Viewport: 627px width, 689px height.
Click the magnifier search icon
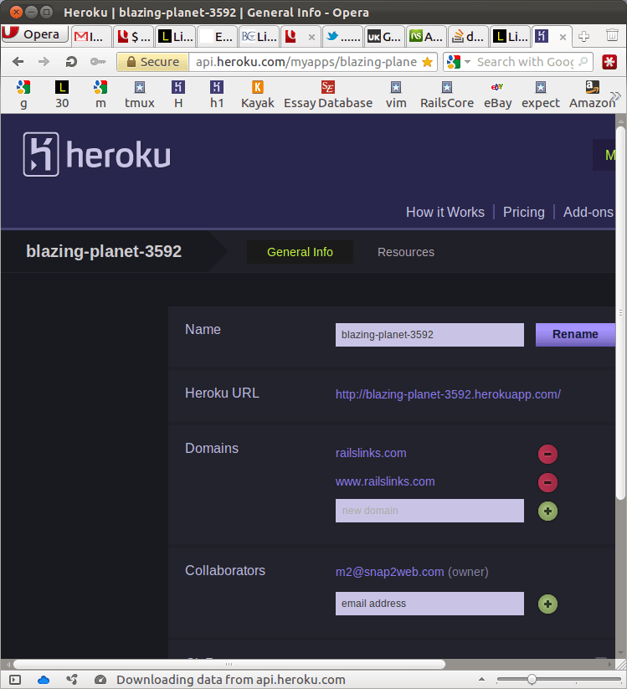[583, 62]
